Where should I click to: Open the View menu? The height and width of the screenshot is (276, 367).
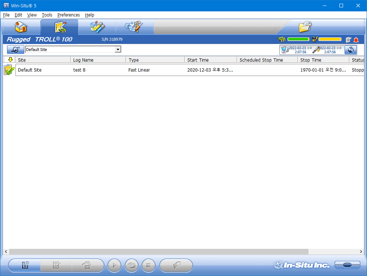click(32, 15)
